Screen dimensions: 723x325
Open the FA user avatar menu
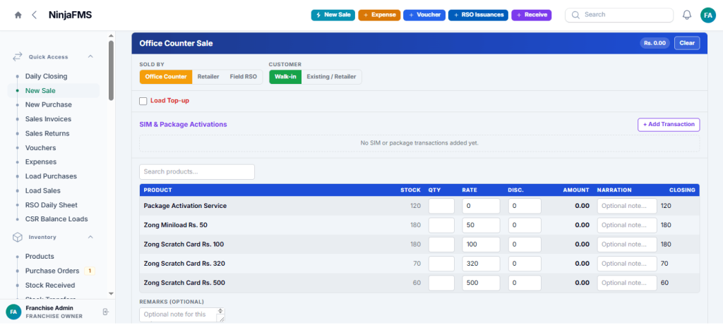[707, 16]
